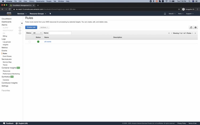Open the all-events rule link

(48, 42)
